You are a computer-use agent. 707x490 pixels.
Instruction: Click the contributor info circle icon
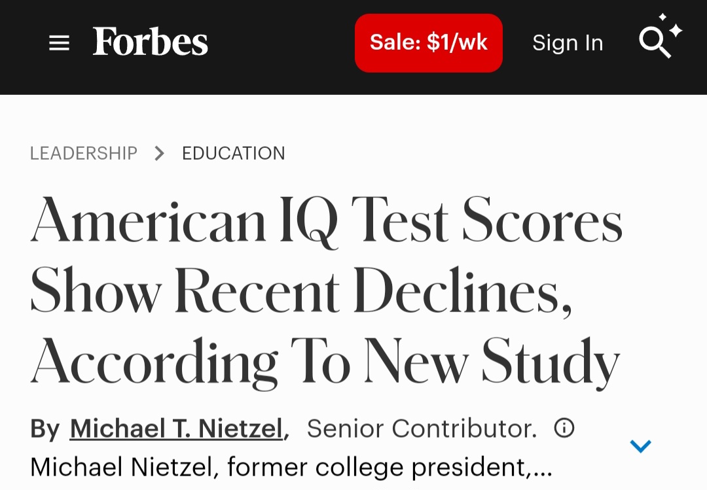(x=564, y=428)
